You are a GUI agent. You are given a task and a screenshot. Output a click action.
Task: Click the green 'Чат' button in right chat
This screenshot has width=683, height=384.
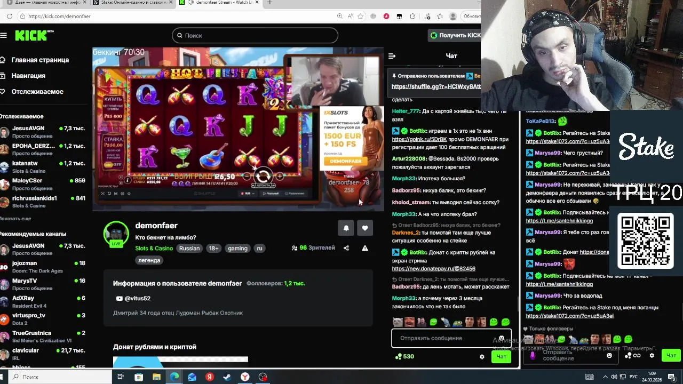coord(671,355)
